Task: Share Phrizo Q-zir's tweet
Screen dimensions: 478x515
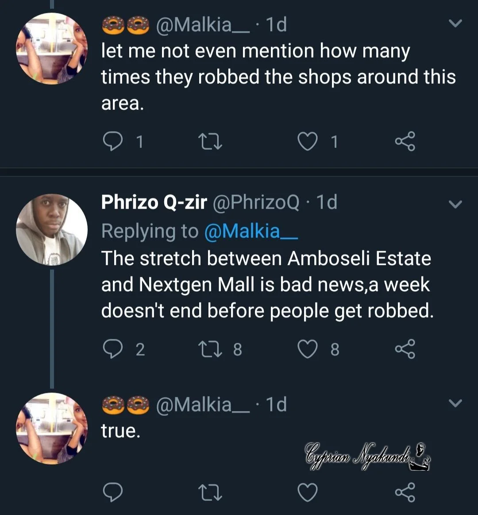Action: (x=405, y=349)
